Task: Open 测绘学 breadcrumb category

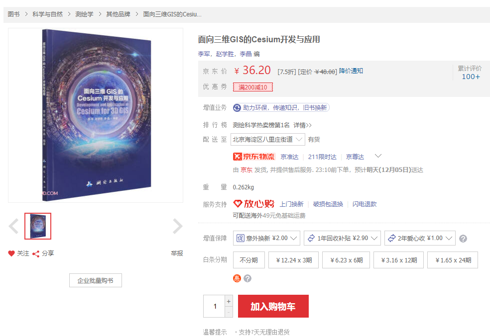Action: 84,14
